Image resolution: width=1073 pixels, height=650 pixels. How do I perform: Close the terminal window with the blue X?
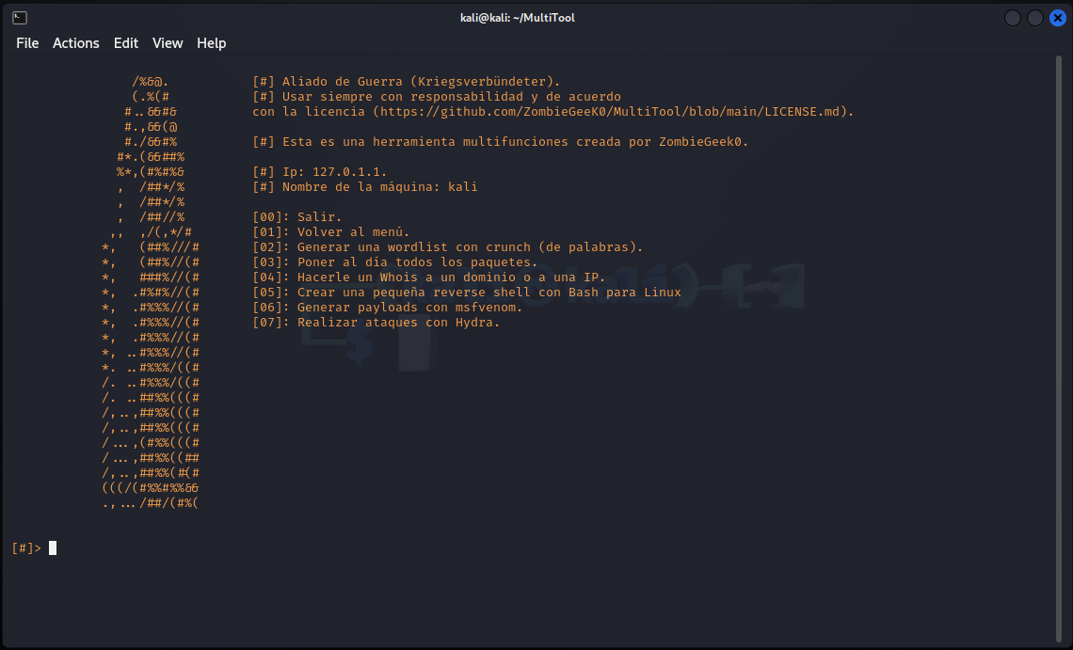pos(1058,18)
